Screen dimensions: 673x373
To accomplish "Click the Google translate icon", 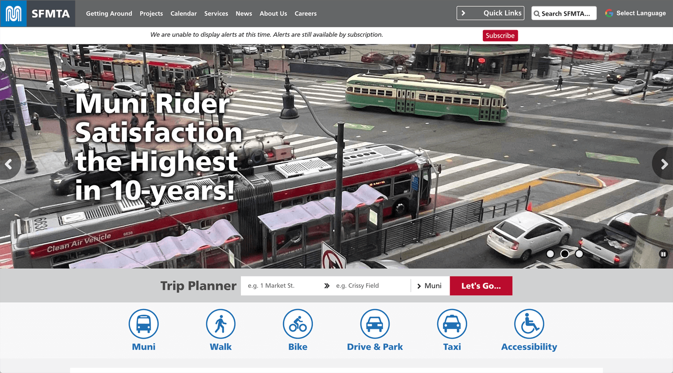I will pyautogui.click(x=609, y=13).
